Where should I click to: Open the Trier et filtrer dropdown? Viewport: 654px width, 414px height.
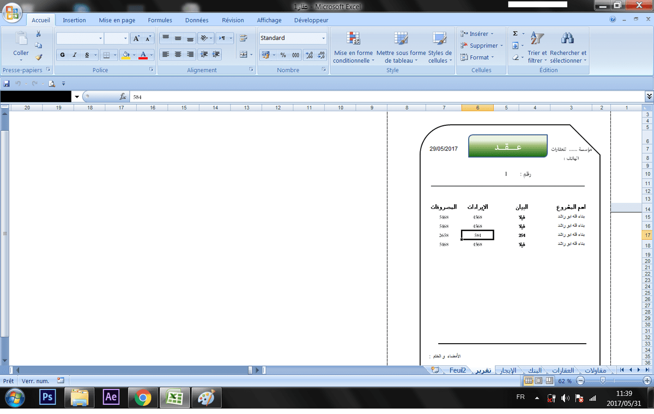[x=537, y=48]
